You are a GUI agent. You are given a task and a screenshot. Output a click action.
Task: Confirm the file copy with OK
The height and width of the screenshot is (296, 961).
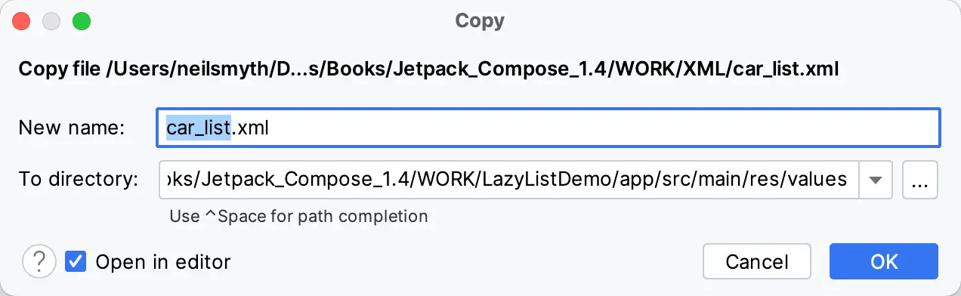(884, 262)
